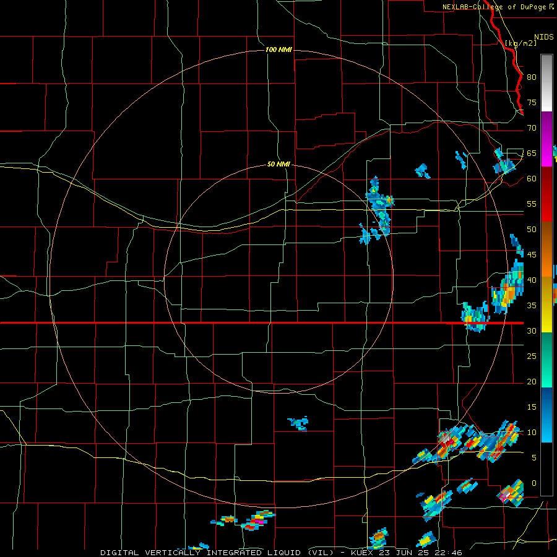Click the 40 value on the color scale
This screenshot has width=557, height=557.
532,280
